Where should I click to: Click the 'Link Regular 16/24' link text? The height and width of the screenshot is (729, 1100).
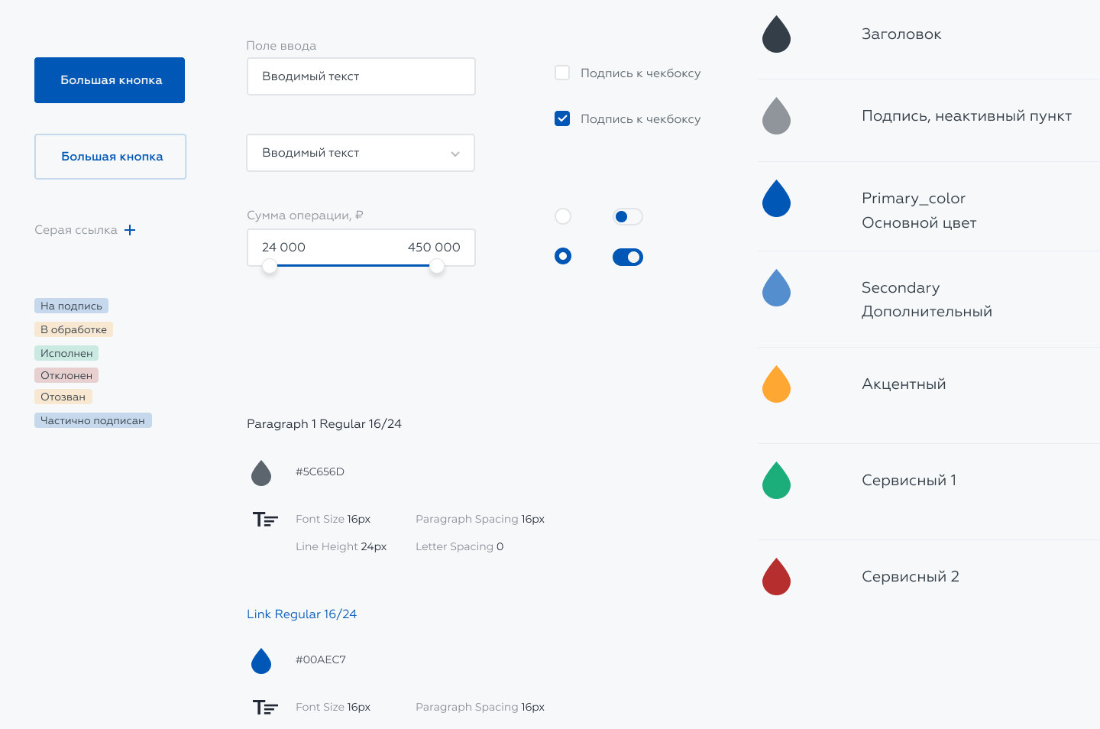302,614
